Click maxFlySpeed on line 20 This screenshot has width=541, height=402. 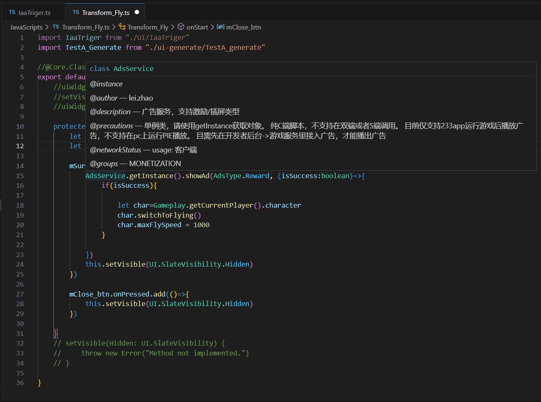pos(159,225)
